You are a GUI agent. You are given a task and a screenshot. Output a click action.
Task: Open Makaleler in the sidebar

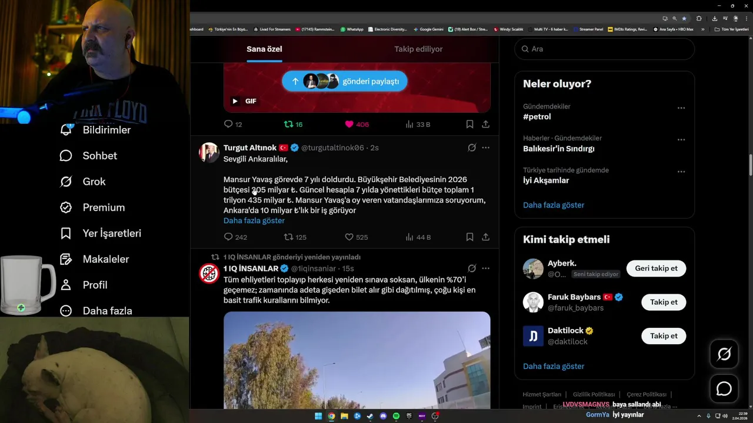coord(94,259)
